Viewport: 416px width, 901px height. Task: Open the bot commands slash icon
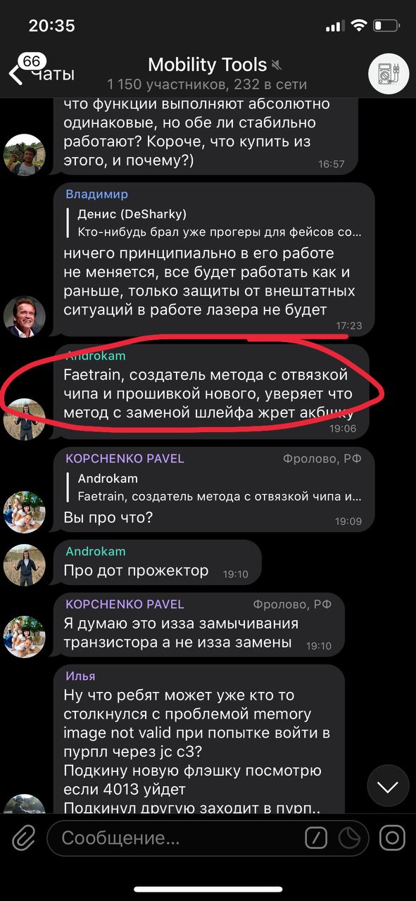(316, 838)
